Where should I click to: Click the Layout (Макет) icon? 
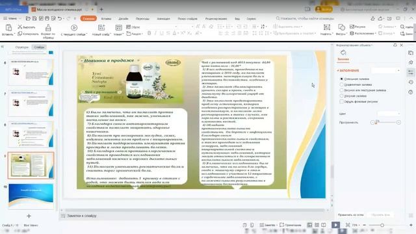118,27
